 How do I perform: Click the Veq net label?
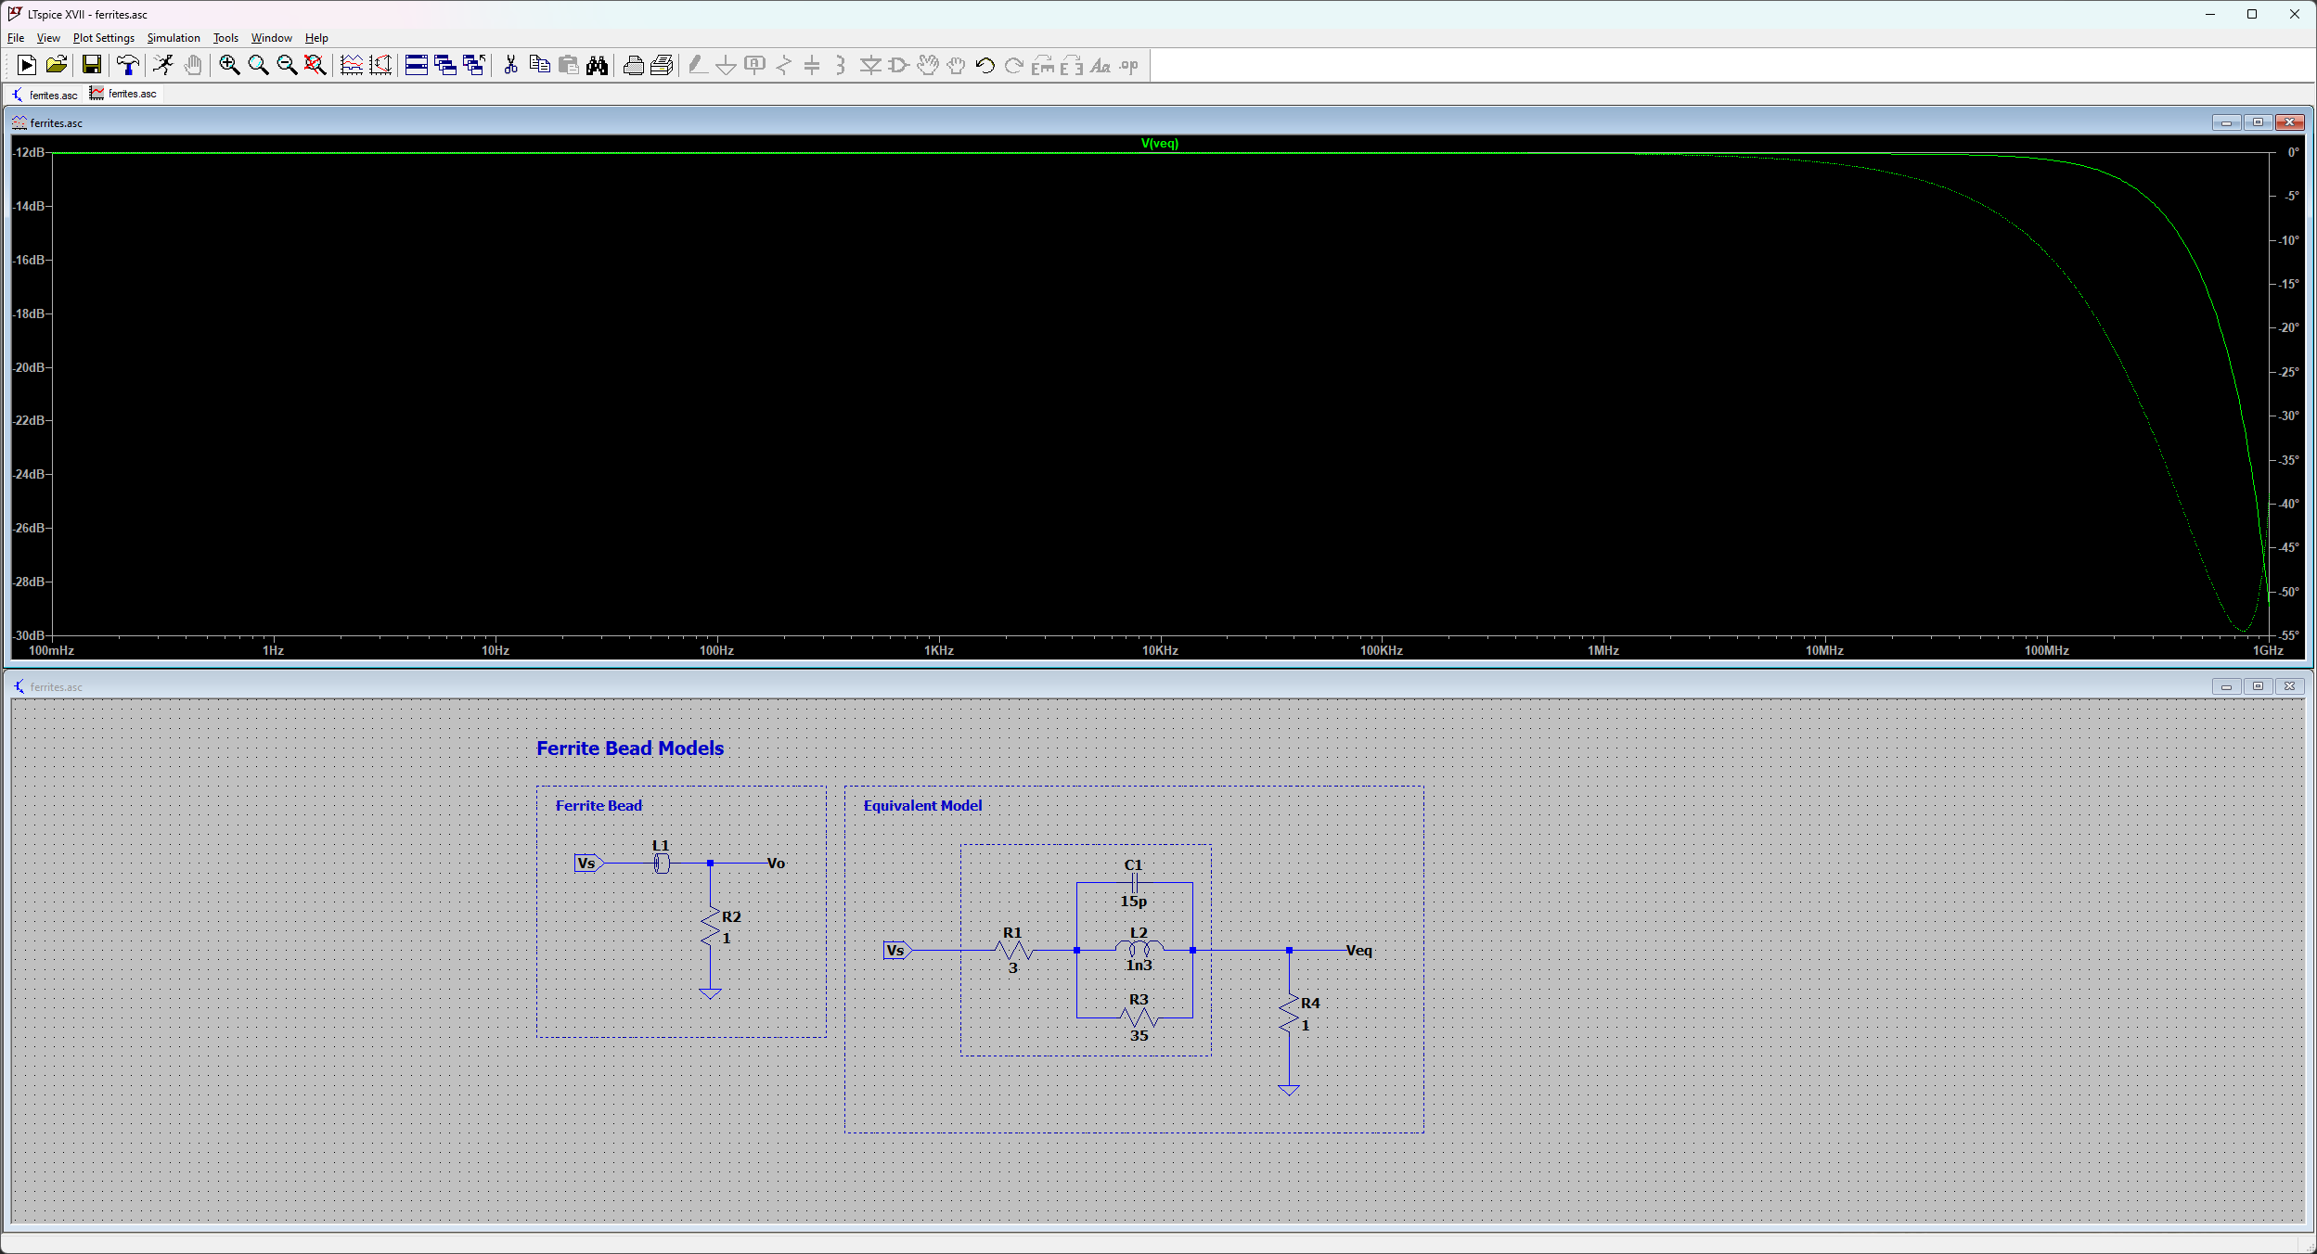1358,951
